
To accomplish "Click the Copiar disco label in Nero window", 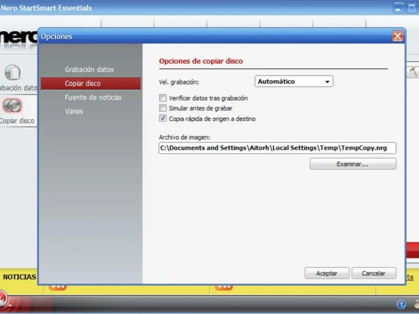I will click(17, 121).
